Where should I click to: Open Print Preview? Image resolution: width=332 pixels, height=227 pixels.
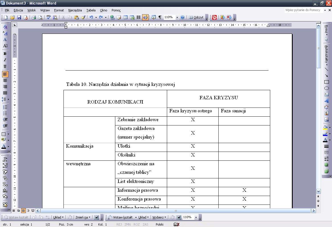(x=40, y=17)
